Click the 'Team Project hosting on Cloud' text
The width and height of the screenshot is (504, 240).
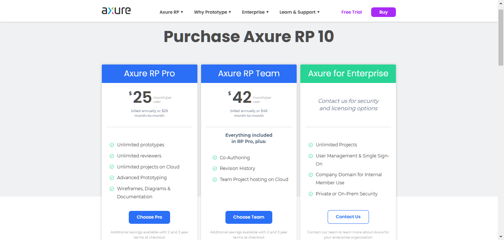254,180
